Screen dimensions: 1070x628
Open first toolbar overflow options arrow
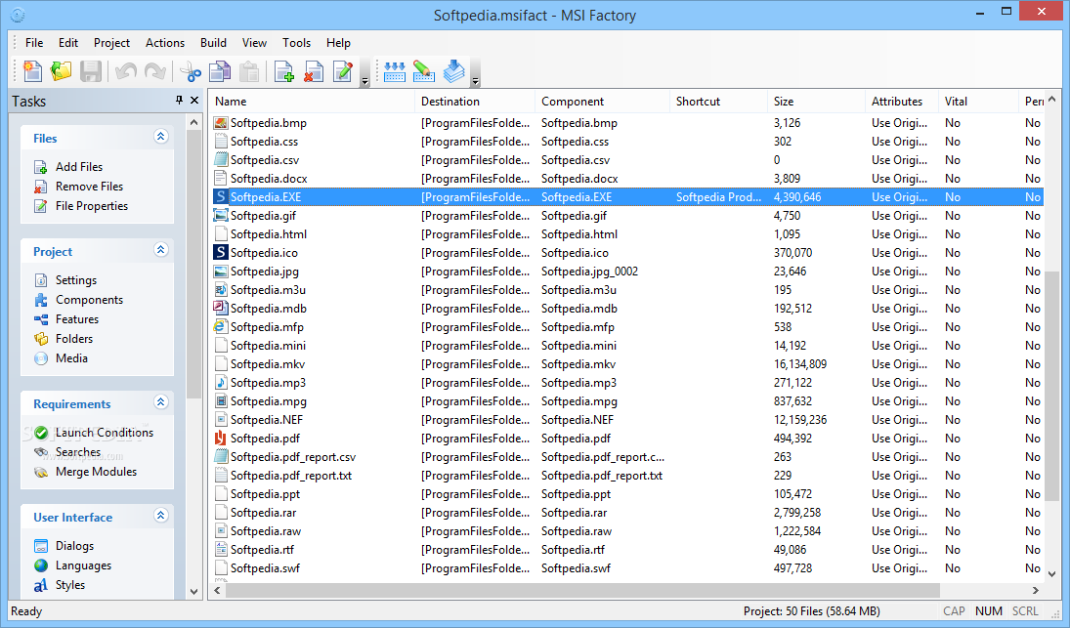(365, 72)
